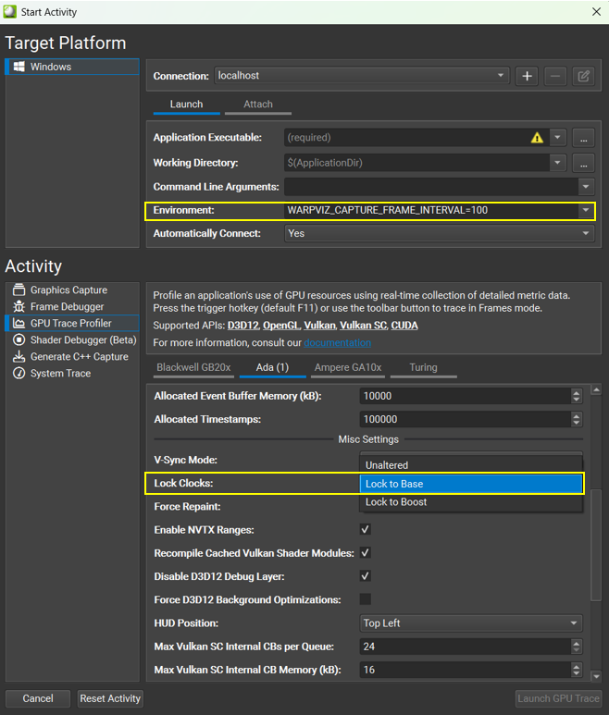Select the Frame Debugger activity

[x=67, y=307]
